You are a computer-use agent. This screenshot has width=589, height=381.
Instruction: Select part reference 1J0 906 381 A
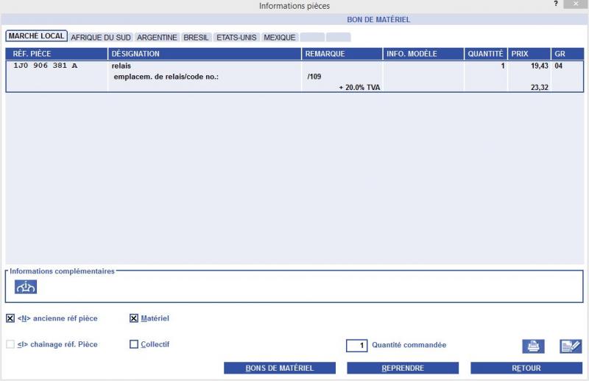[46, 66]
